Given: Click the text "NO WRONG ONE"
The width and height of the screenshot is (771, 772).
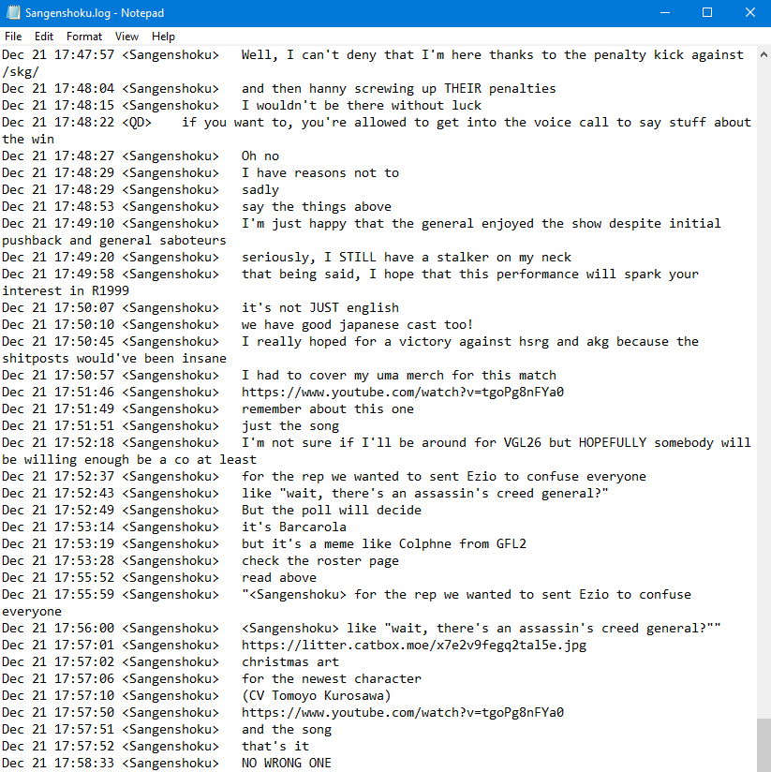Looking at the screenshot, I should tap(286, 764).
